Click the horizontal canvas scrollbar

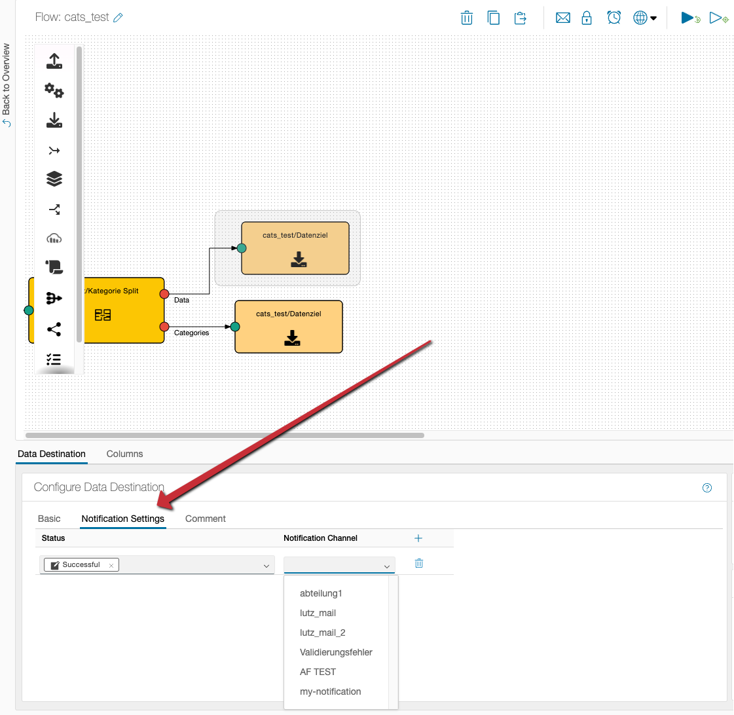pyautogui.click(x=225, y=435)
